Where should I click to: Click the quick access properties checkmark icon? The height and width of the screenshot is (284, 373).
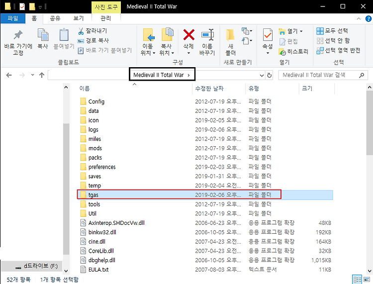(x=22, y=6)
